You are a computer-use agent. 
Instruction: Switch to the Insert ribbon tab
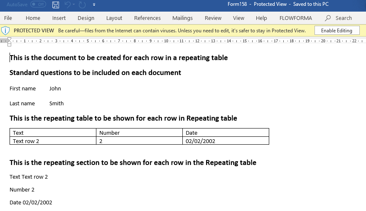(59, 18)
